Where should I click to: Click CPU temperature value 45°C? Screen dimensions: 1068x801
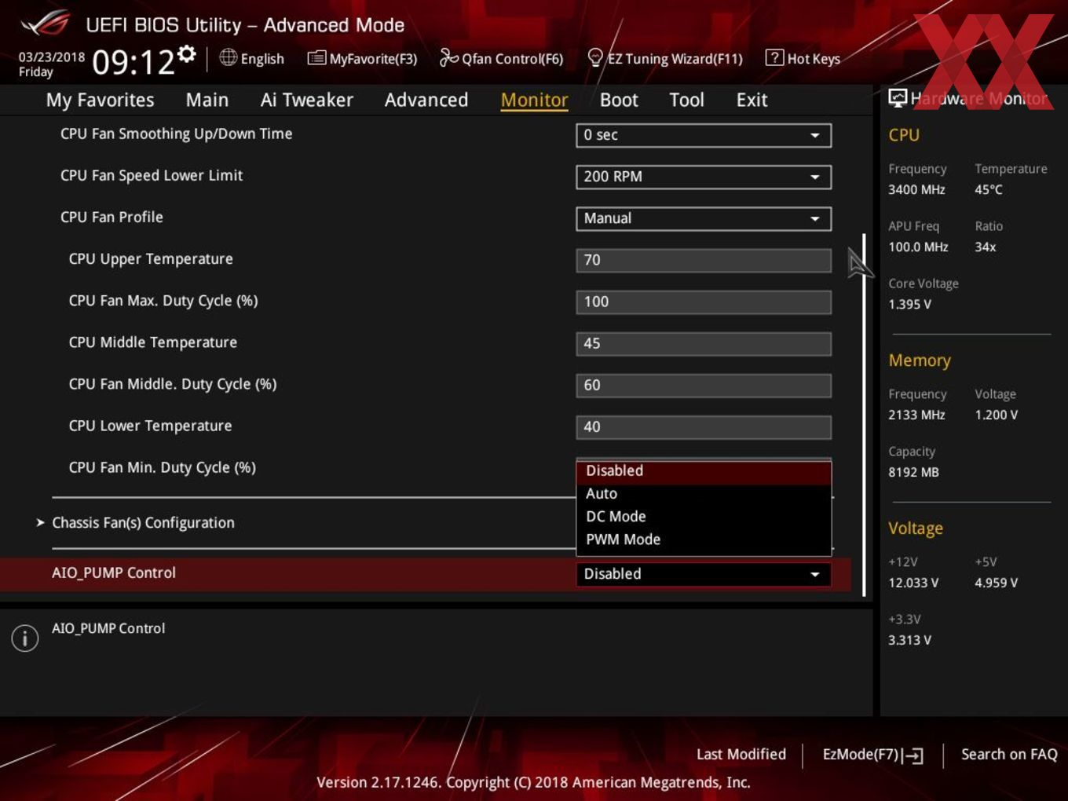(989, 190)
